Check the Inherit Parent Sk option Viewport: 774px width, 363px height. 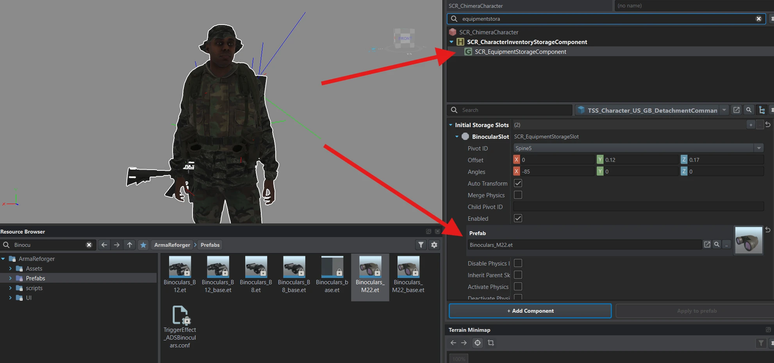tap(518, 275)
